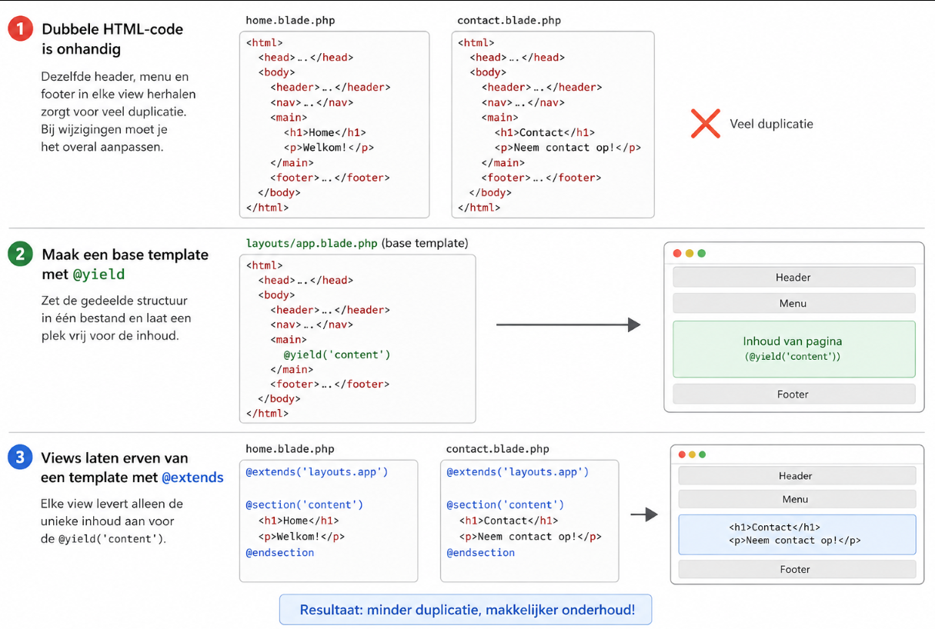
Task: Select Footer bar in upper browser mockup
Action: 793,394
